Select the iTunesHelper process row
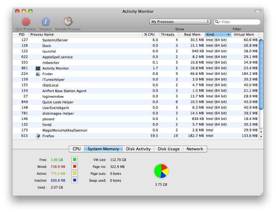The height and width of the screenshot is (213, 276). coord(136,80)
